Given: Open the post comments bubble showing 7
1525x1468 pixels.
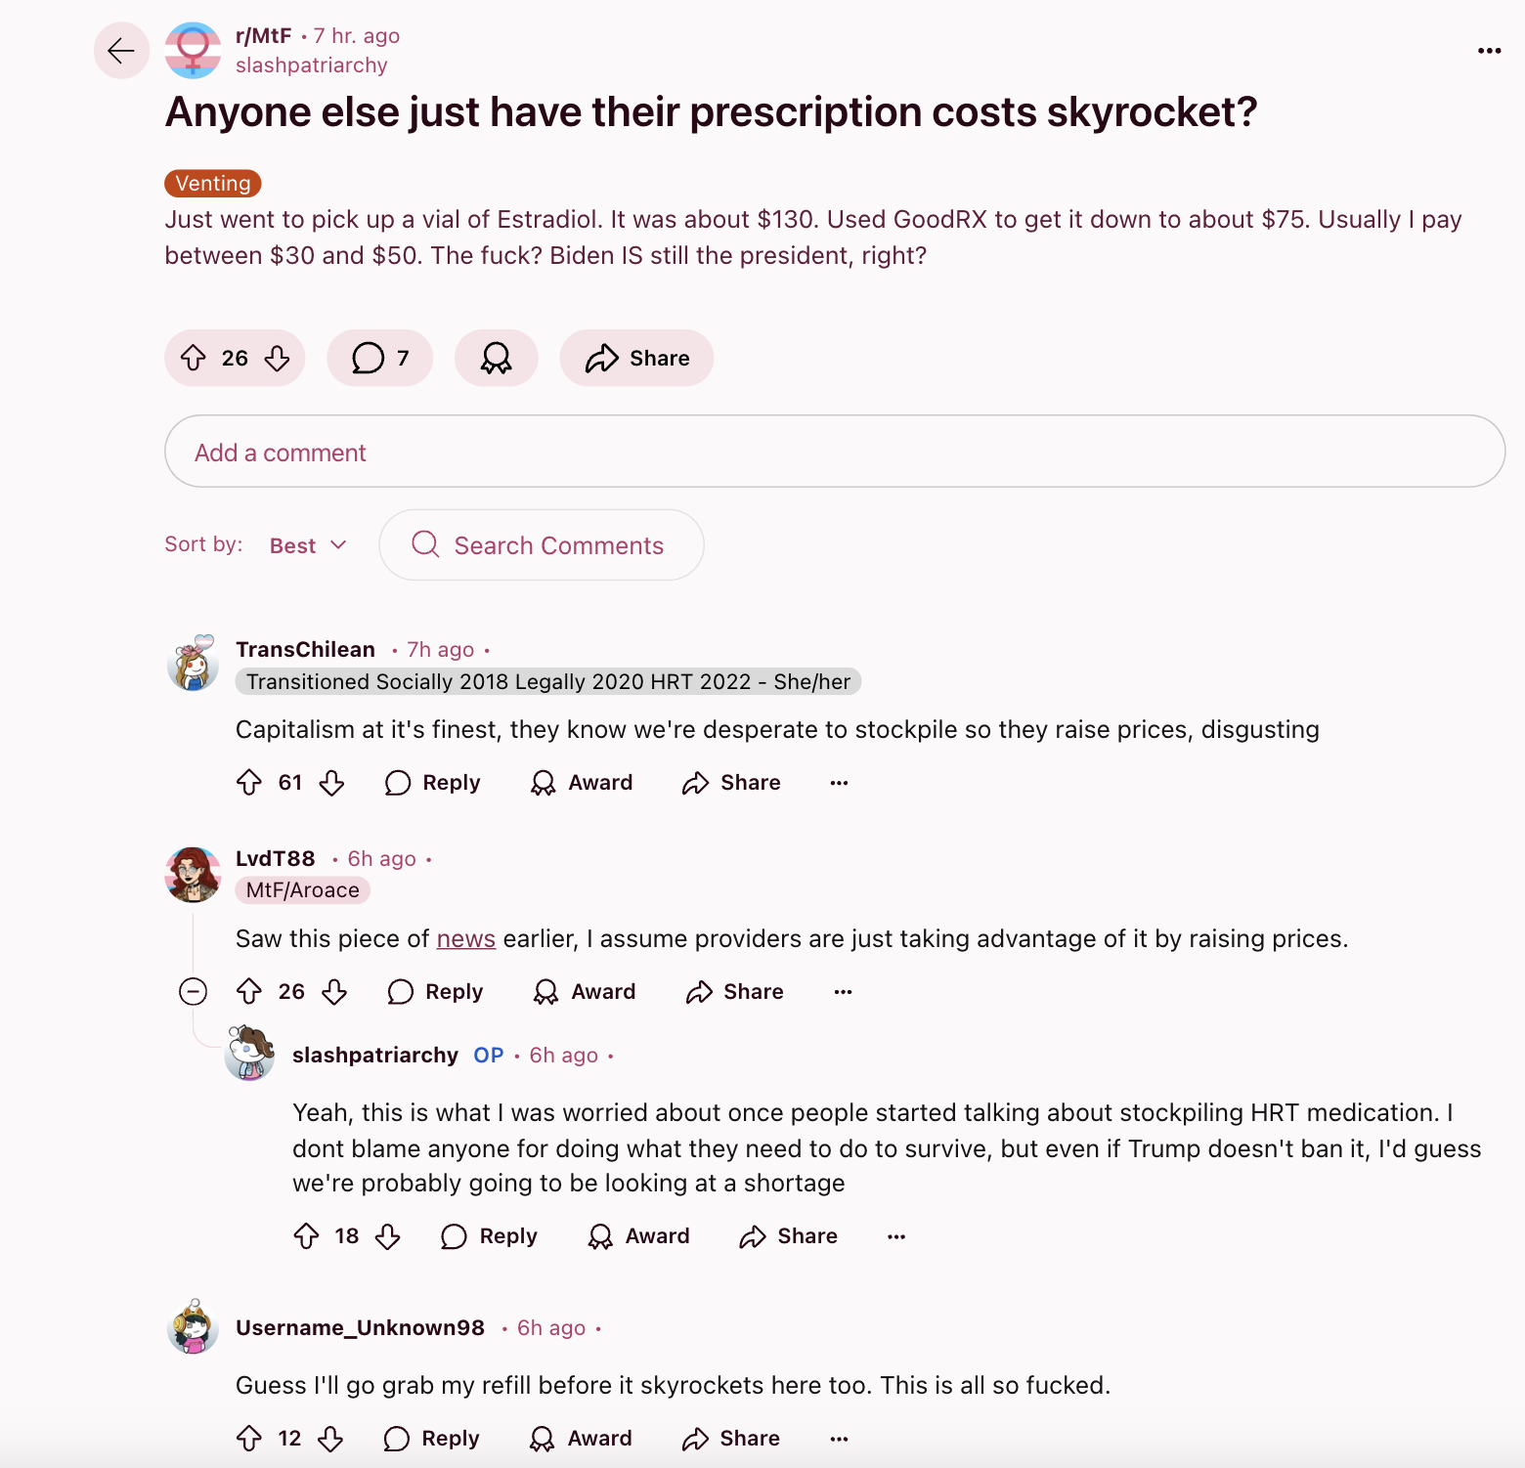Looking at the screenshot, I should [380, 358].
